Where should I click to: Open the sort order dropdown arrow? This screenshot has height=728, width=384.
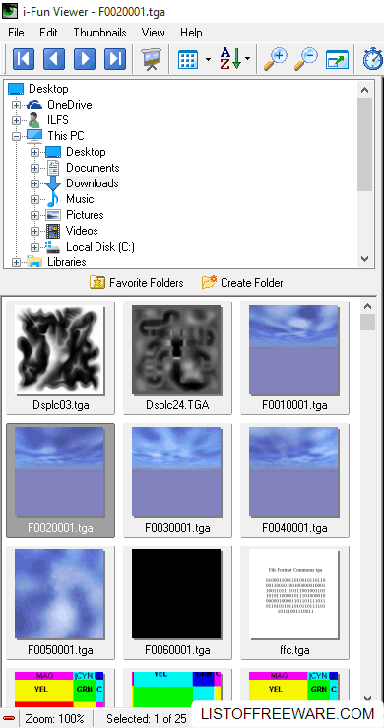click(247, 59)
